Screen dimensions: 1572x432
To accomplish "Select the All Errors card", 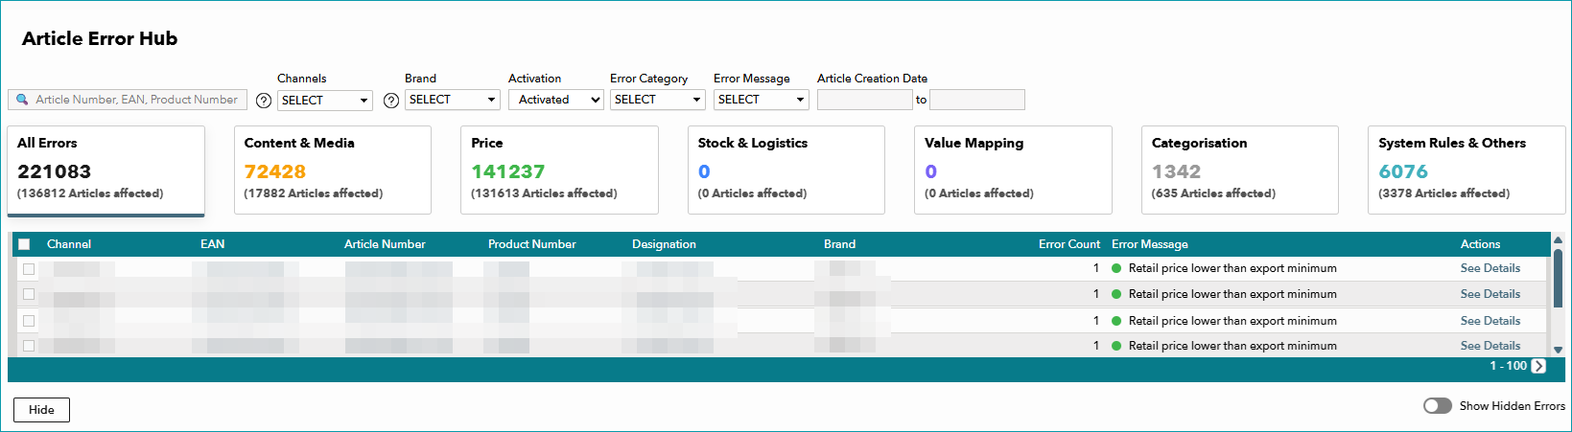I will 106,171.
